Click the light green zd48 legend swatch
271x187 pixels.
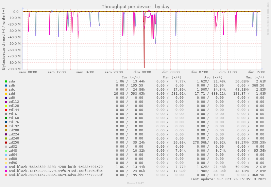[x=6, y=151]
